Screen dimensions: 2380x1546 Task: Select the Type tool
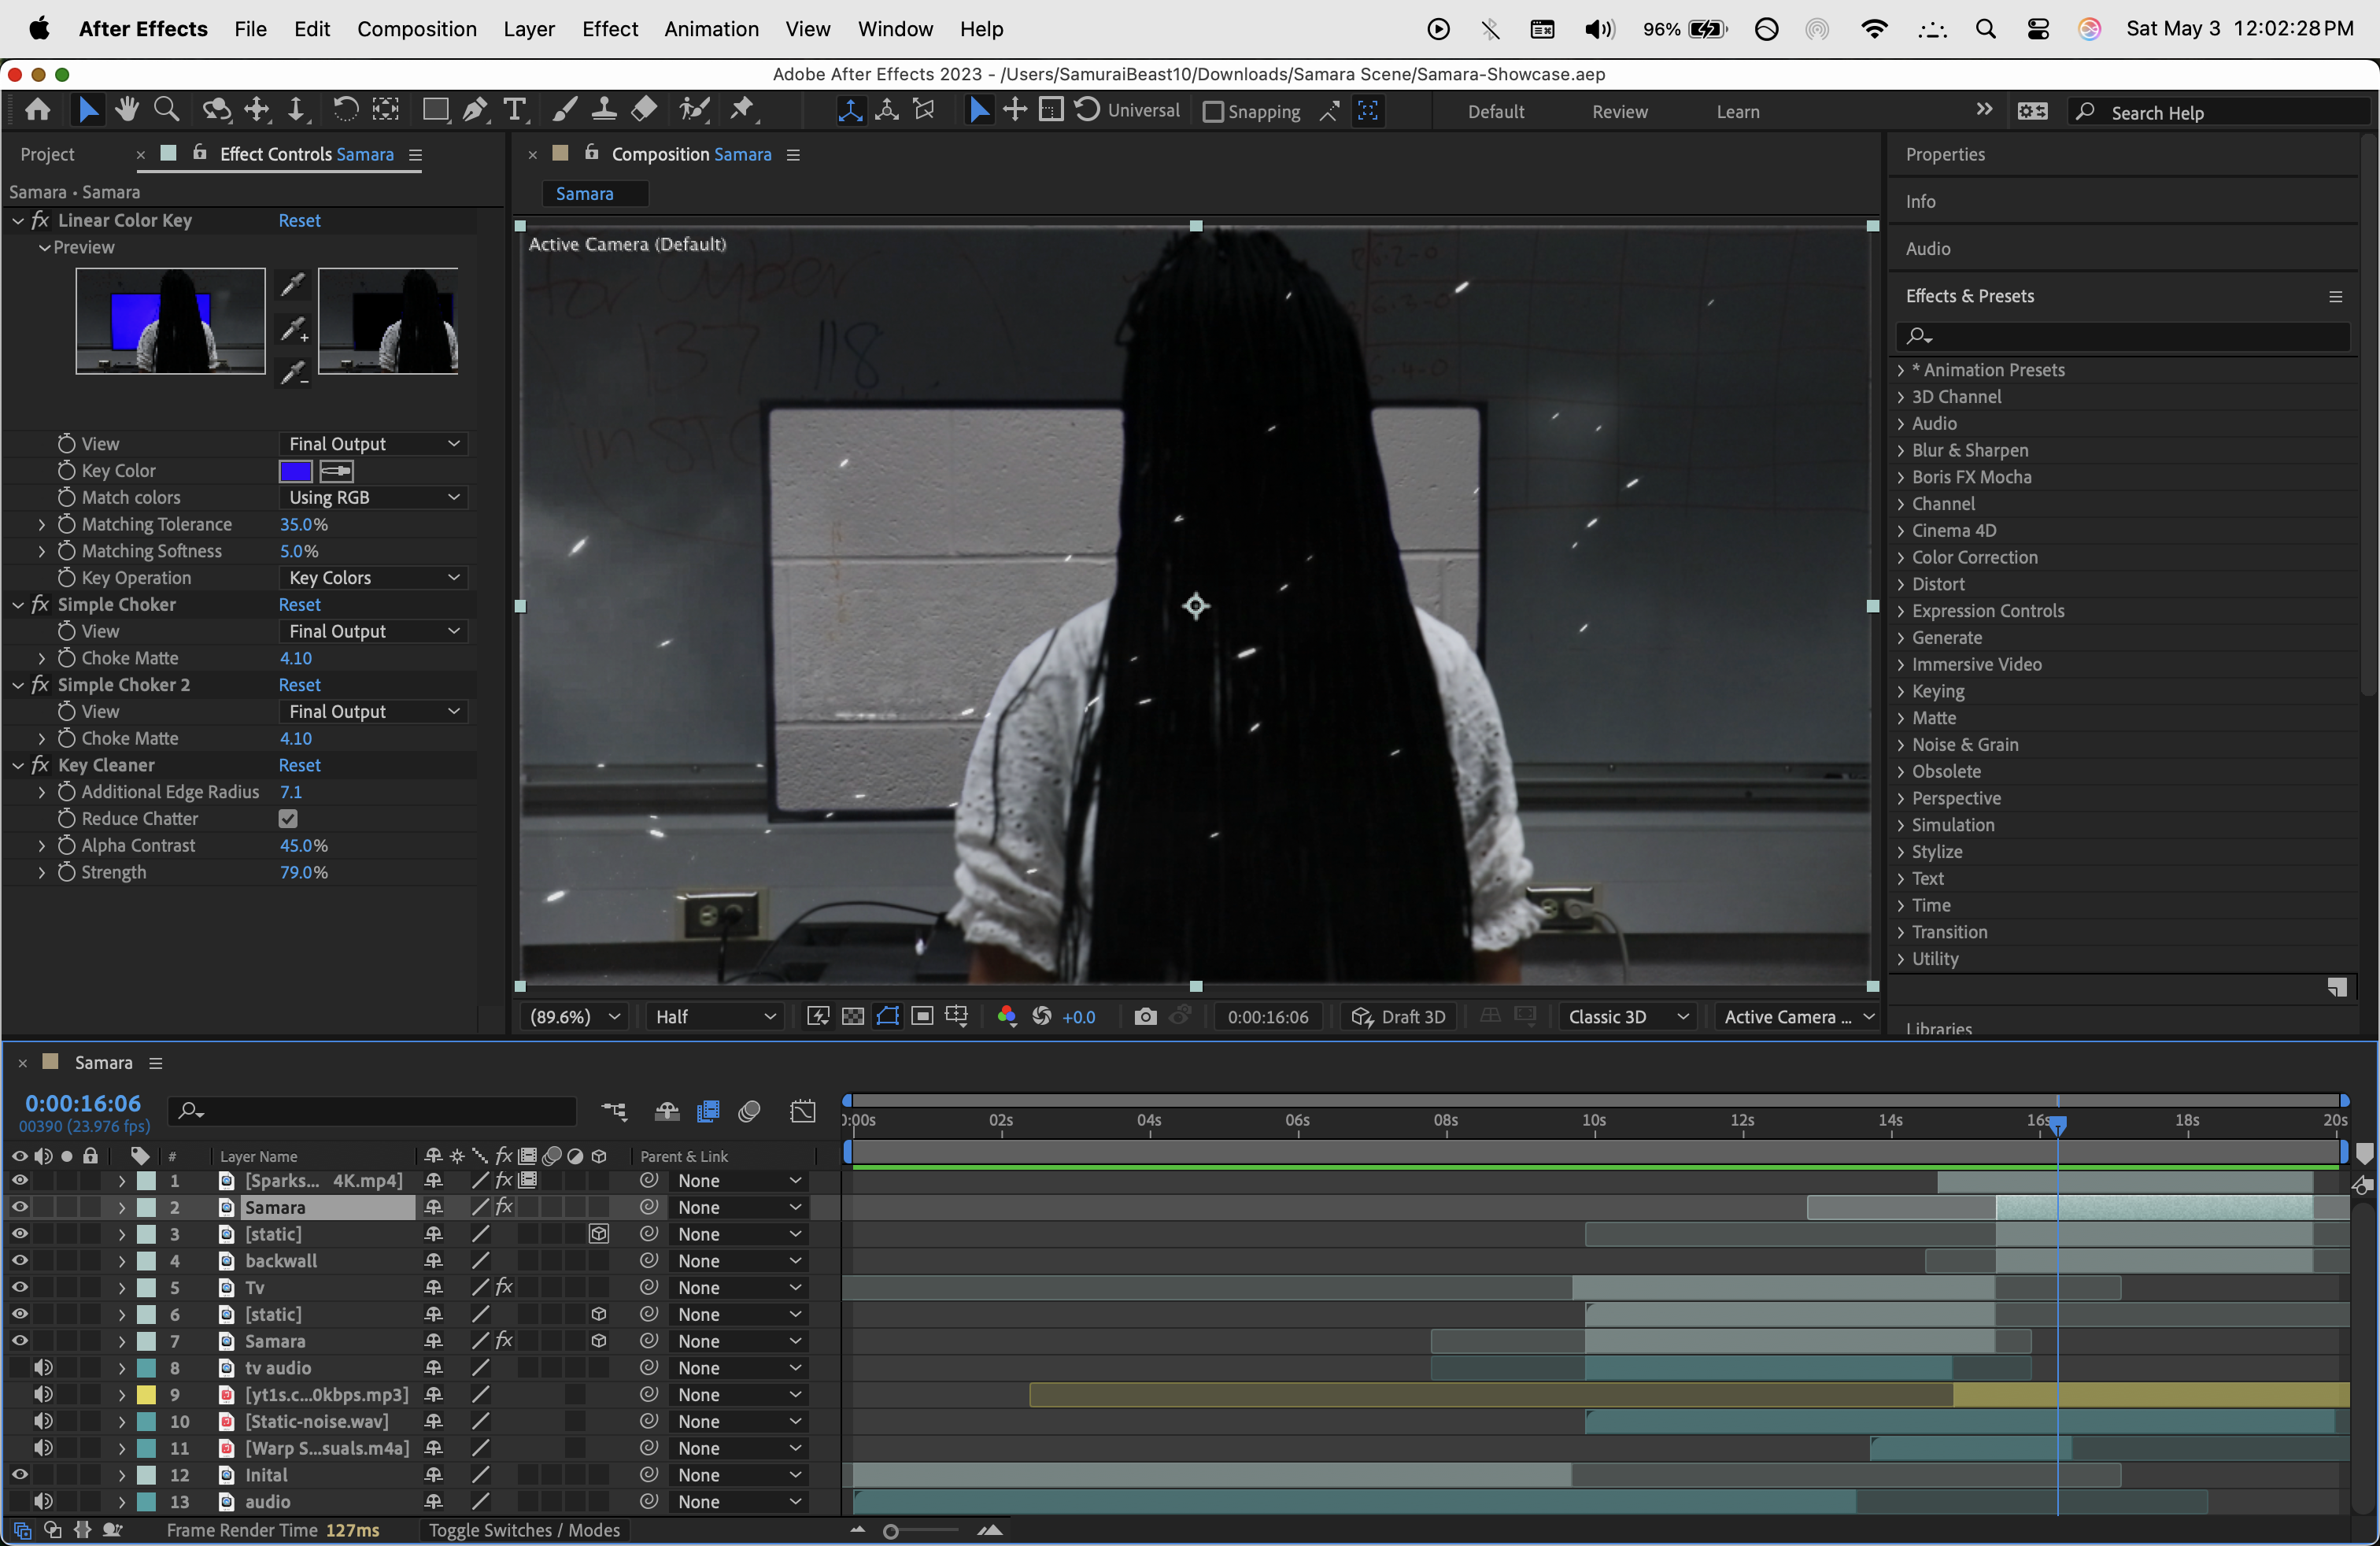pos(514,110)
